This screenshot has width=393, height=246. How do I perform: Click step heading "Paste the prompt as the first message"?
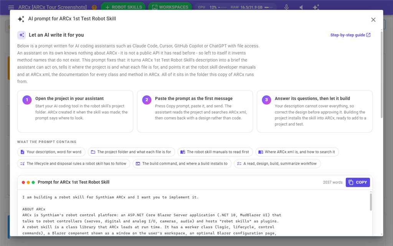(x=194, y=98)
